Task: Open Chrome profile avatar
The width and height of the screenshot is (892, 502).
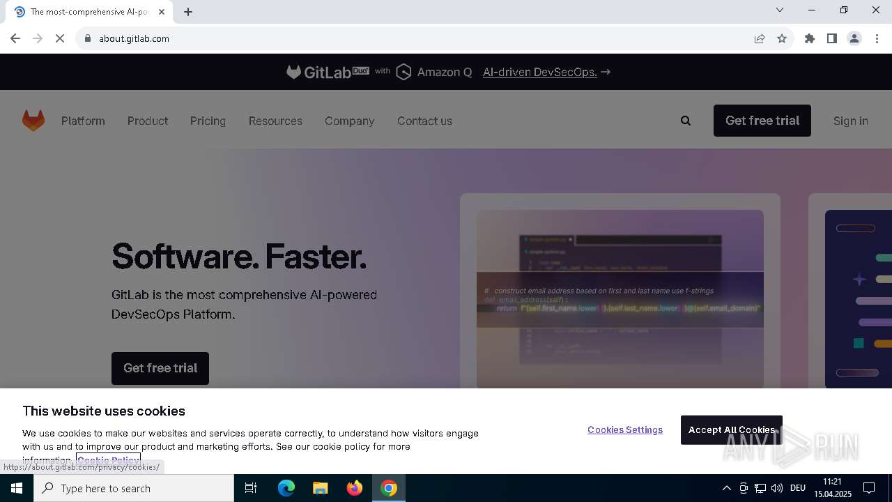Action: tap(854, 38)
